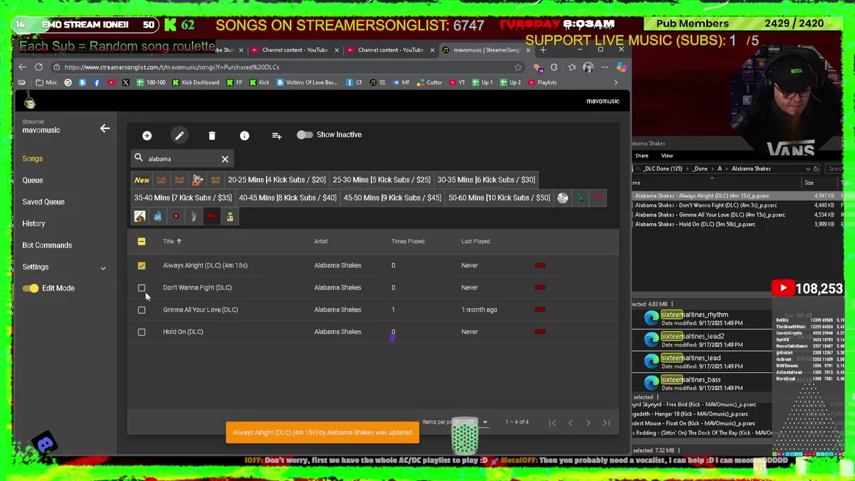
Task: Select the CD disc filter icon
Action: 562,198
